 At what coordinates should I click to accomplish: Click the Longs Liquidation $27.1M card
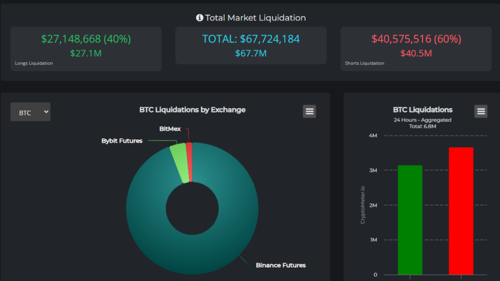coord(86,49)
